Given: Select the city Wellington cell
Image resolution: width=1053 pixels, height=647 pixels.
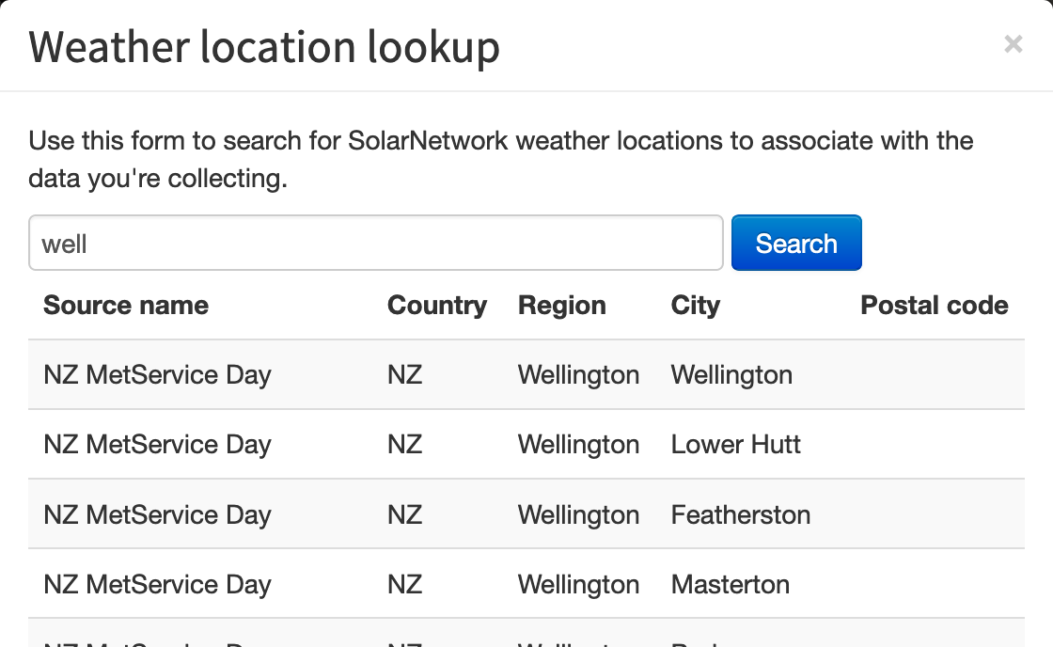Looking at the screenshot, I should (x=731, y=375).
